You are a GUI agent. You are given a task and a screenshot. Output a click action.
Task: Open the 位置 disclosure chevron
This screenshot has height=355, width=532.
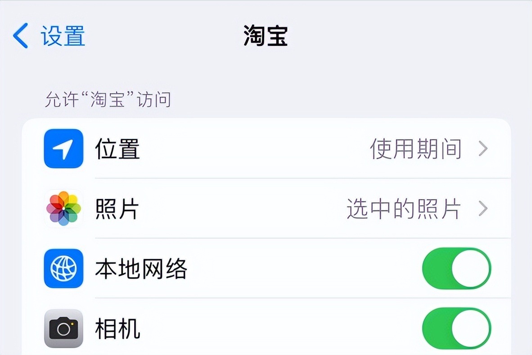tap(483, 148)
